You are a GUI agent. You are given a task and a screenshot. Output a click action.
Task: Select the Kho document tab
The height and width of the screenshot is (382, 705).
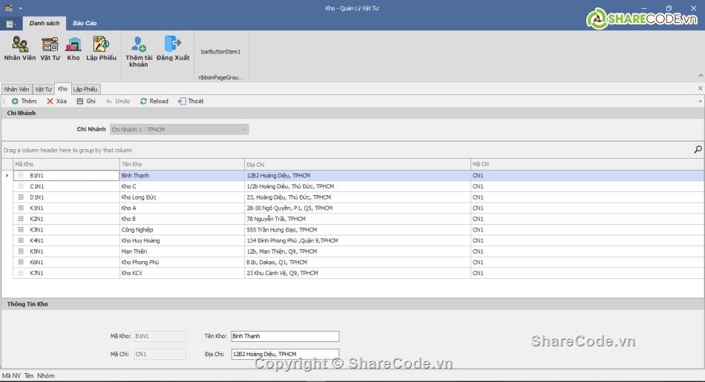pyautogui.click(x=62, y=88)
